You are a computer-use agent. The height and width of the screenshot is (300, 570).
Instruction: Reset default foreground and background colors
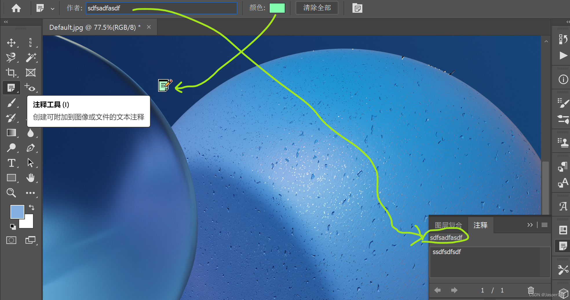(x=13, y=227)
